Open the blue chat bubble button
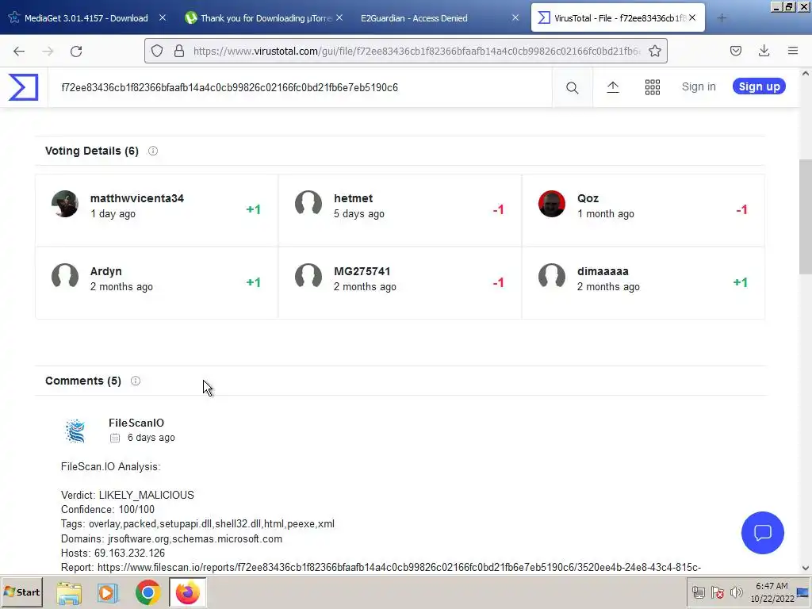Image resolution: width=812 pixels, height=609 pixels. [762, 532]
